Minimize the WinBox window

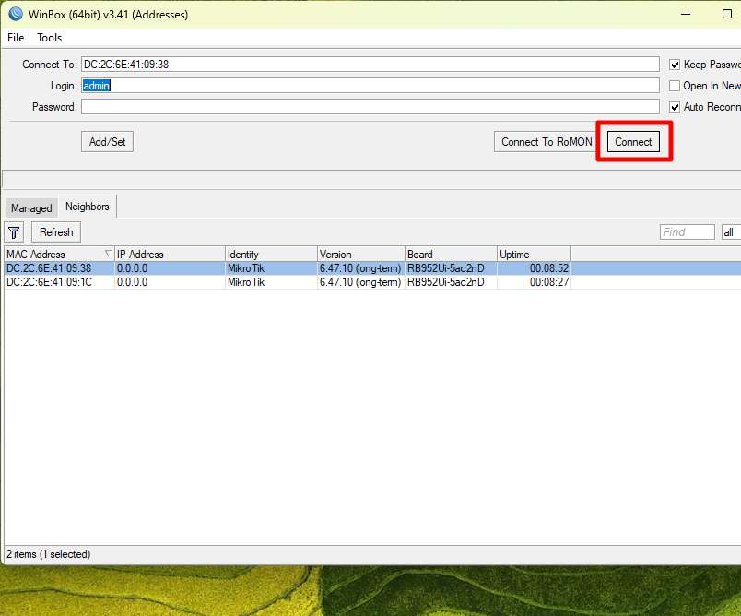click(x=685, y=15)
